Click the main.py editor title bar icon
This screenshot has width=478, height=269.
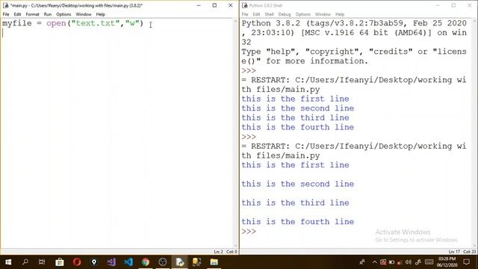[x=5, y=5]
